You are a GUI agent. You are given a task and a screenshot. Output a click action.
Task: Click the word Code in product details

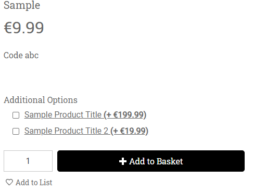click(x=13, y=55)
